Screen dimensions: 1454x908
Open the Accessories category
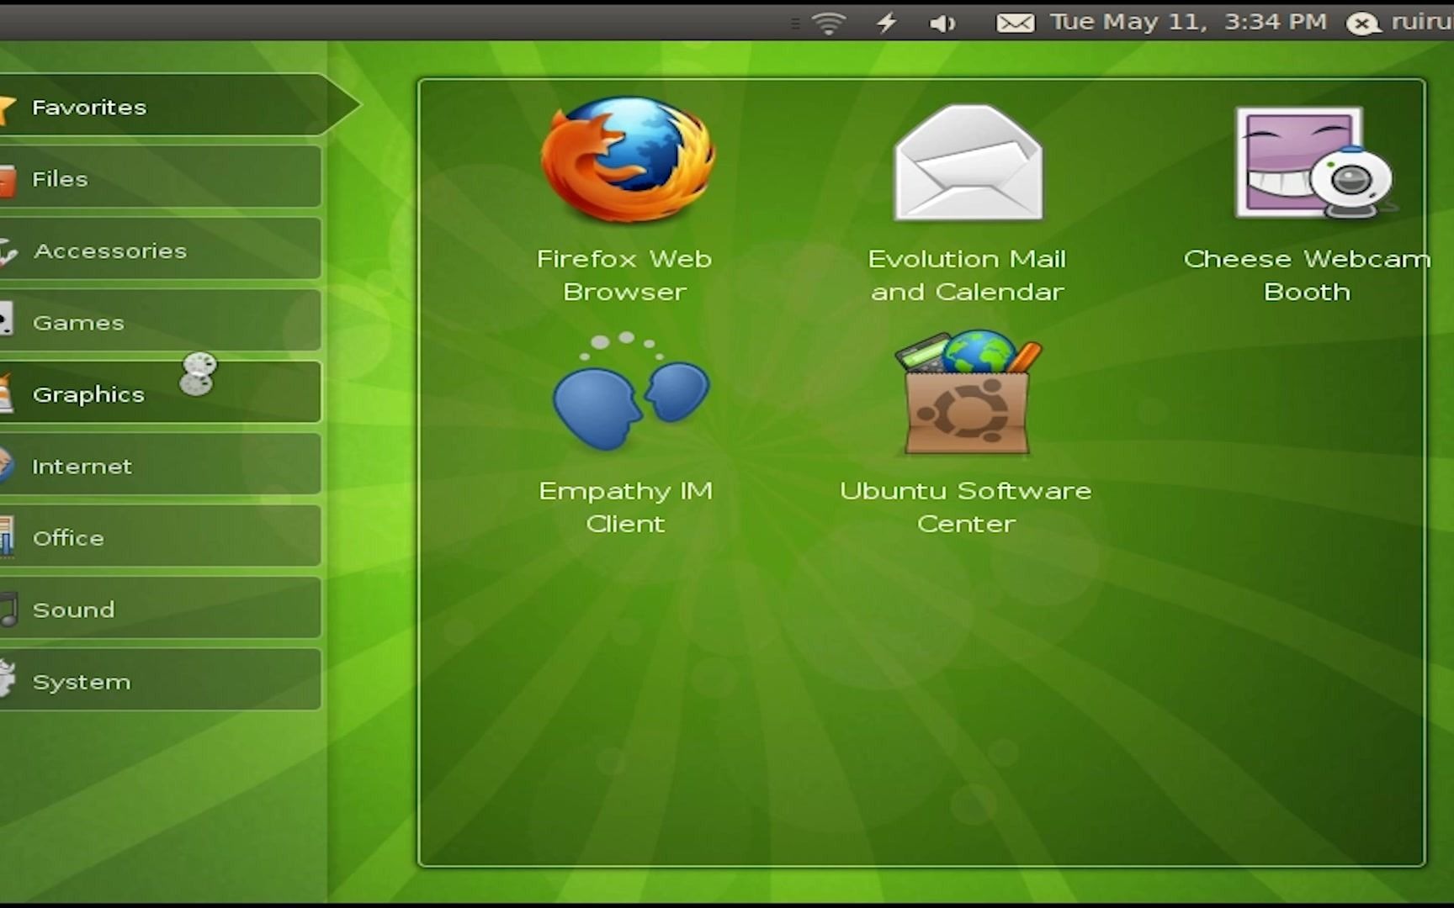[160, 250]
